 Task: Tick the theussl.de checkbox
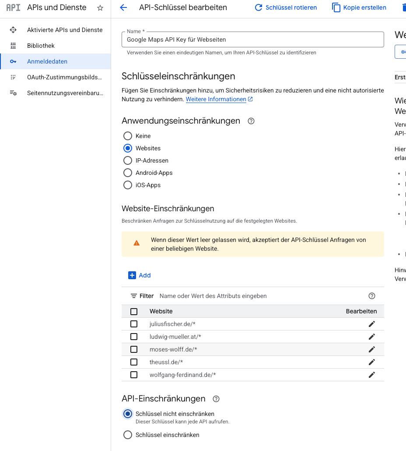point(134,362)
